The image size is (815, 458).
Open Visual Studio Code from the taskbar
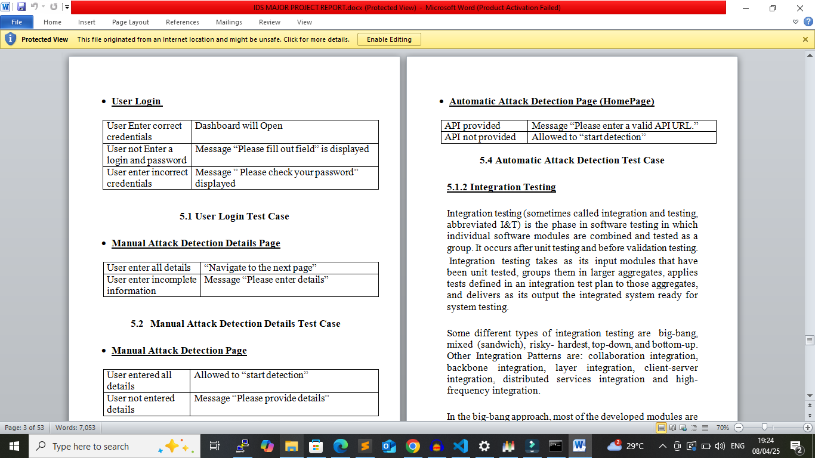coord(460,446)
